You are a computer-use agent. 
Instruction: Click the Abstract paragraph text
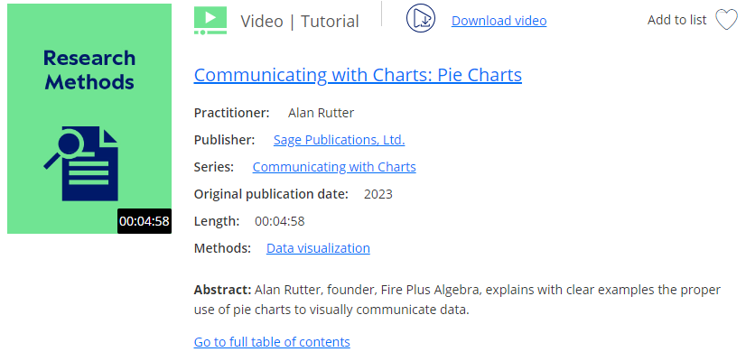pos(457,300)
